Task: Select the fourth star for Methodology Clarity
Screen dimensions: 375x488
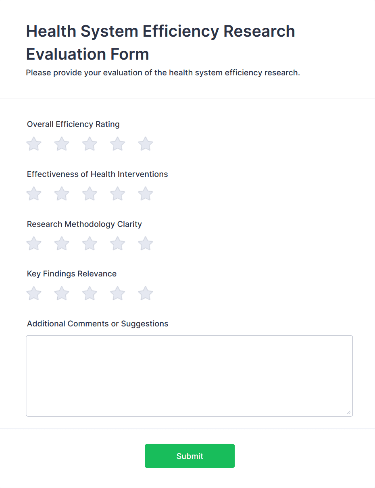Action: (x=117, y=243)
